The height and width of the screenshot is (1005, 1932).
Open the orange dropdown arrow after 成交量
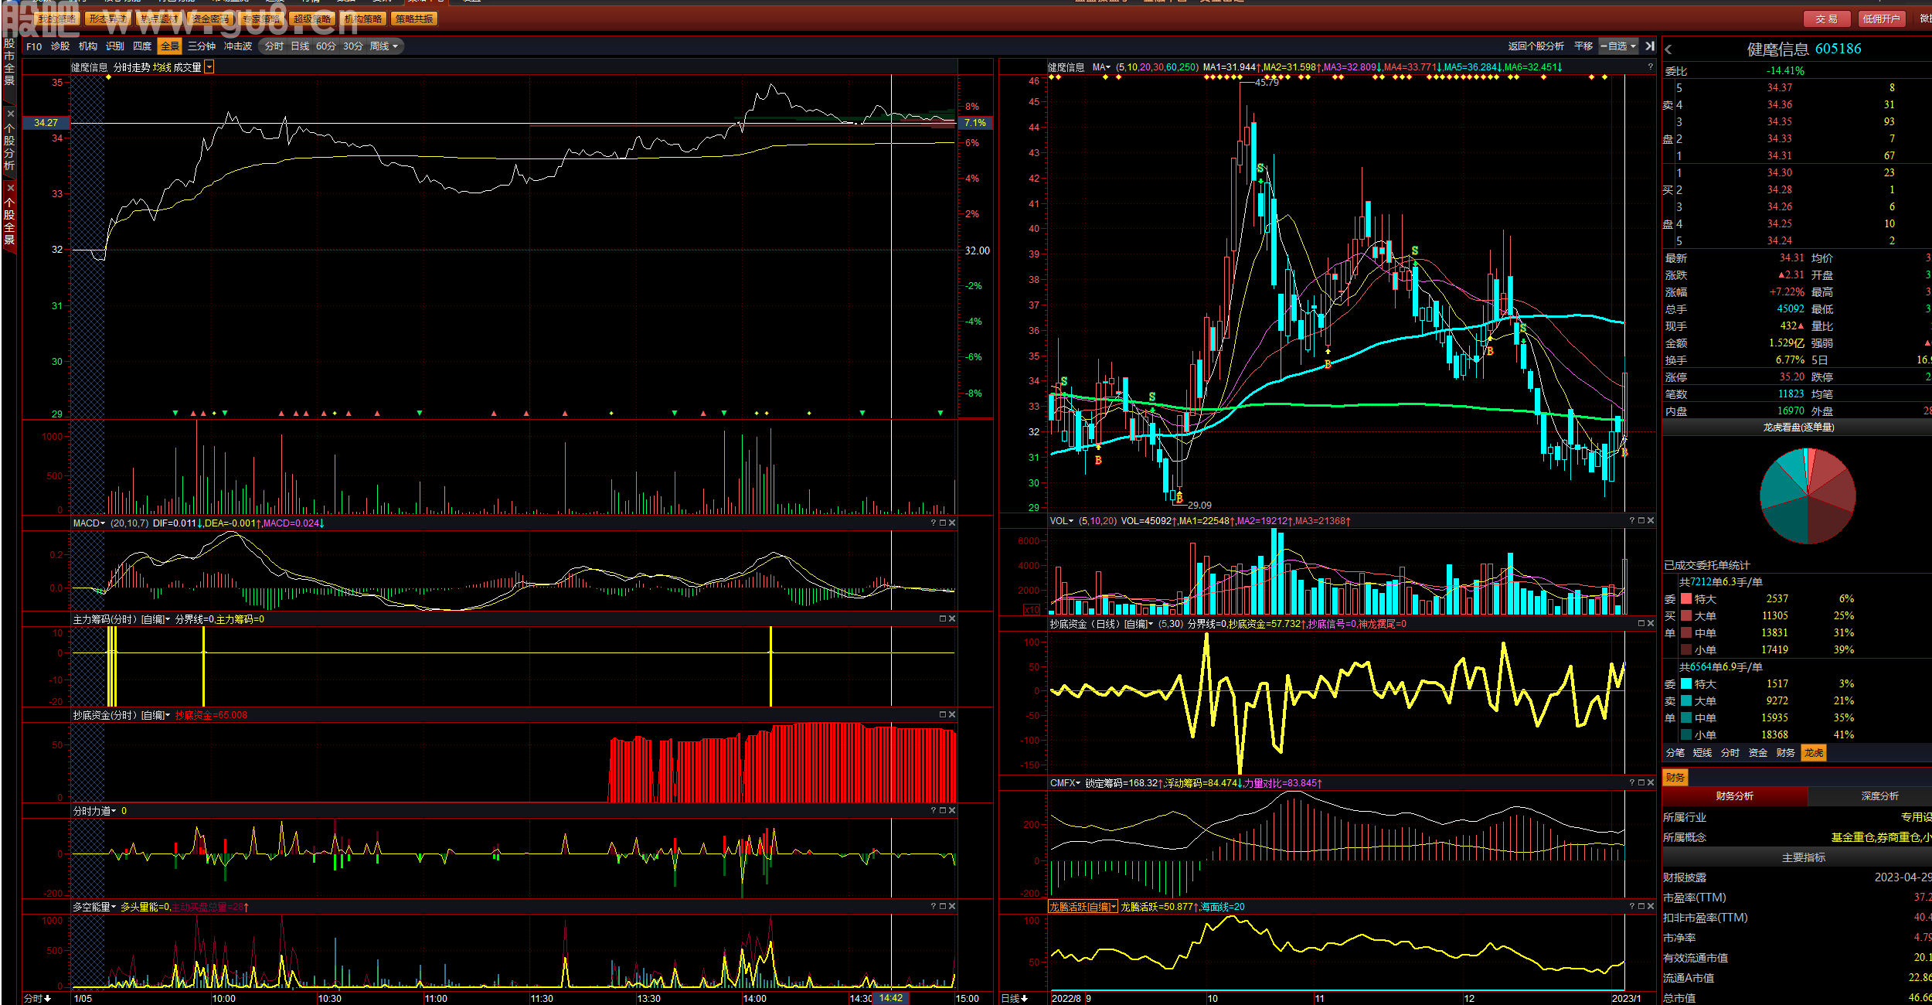(x=209, y=68)
